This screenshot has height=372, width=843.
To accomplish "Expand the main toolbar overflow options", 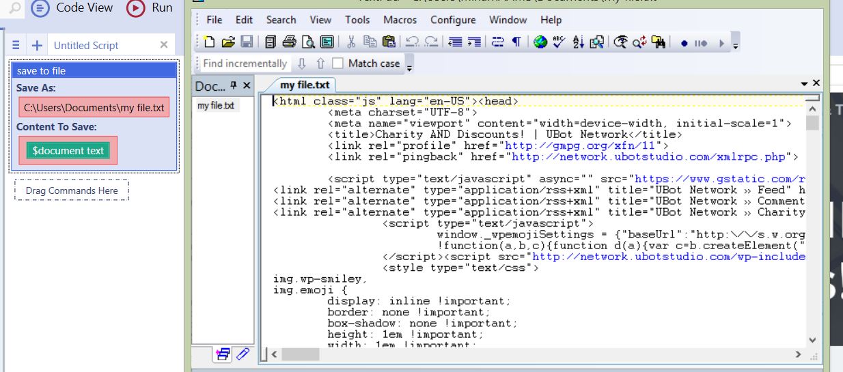I will [x=736, y=44].
